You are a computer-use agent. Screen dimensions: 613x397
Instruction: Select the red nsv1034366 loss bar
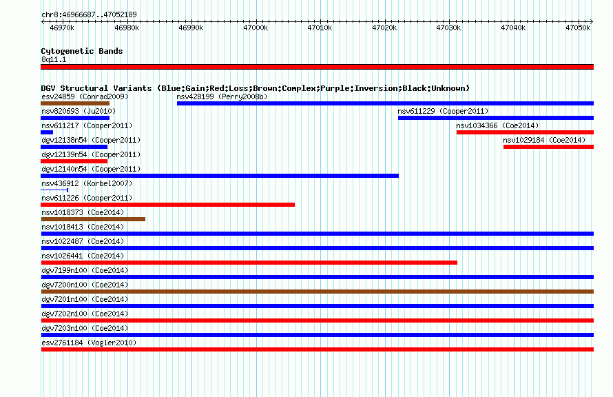(525, 132)
